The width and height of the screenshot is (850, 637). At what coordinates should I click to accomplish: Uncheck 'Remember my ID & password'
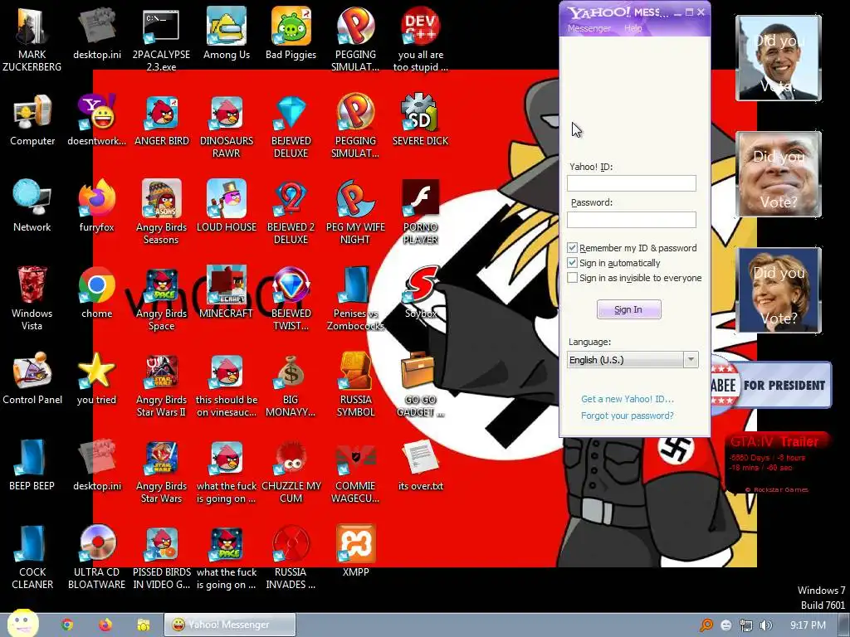click(x=572, y=247)
